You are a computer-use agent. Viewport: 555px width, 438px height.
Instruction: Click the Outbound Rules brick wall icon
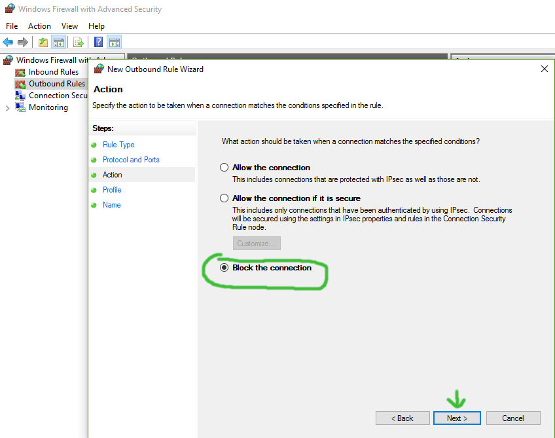coord(20,84)
